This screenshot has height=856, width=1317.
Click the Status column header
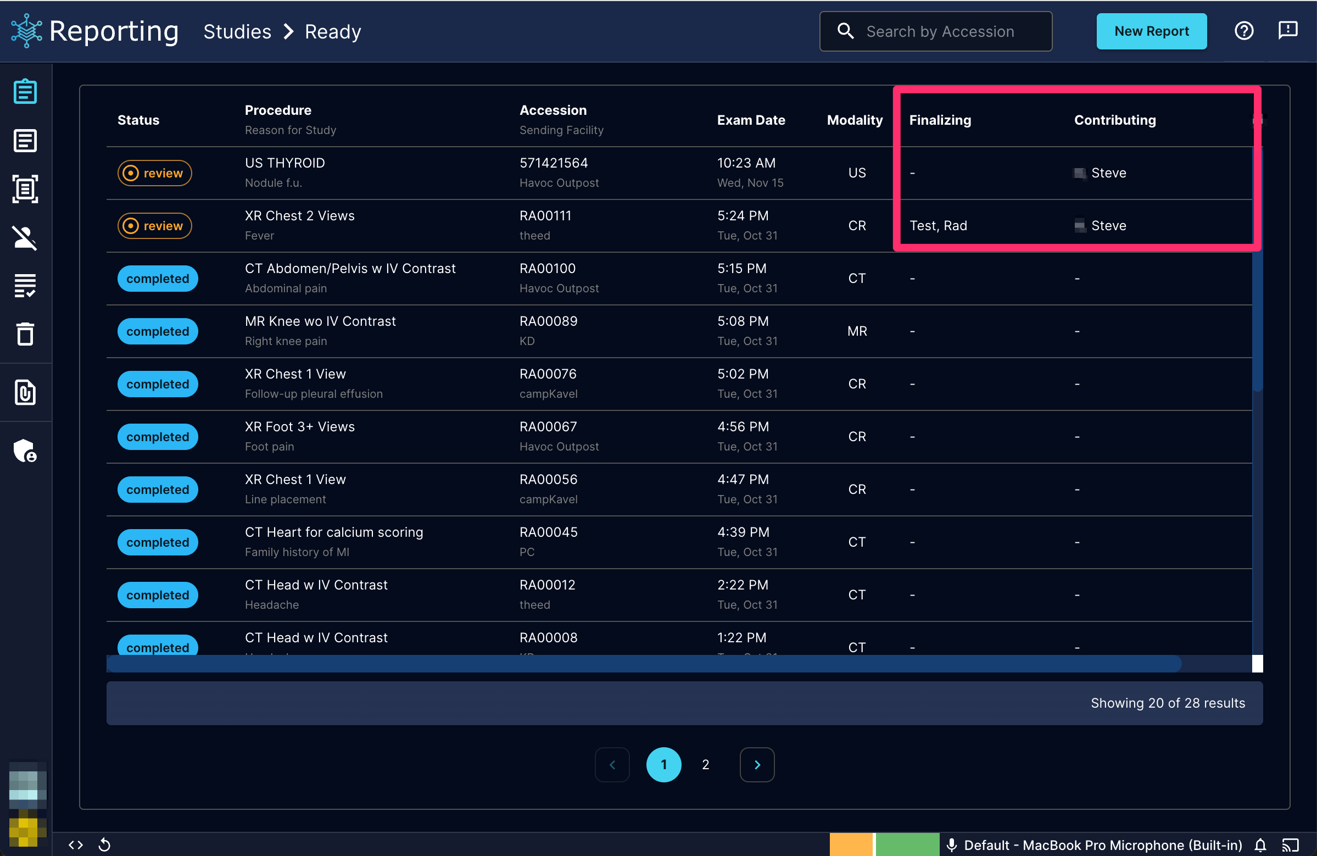(x=138, y=120)
